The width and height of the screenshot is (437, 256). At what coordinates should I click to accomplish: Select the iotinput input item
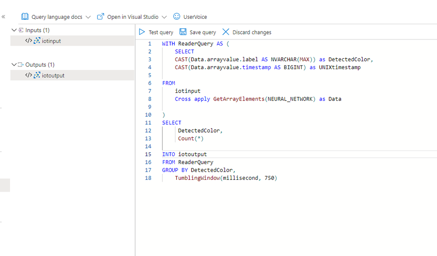click(73, 41)
